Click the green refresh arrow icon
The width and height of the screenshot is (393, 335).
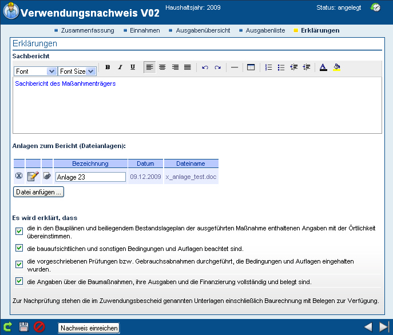tap(8, 327)
